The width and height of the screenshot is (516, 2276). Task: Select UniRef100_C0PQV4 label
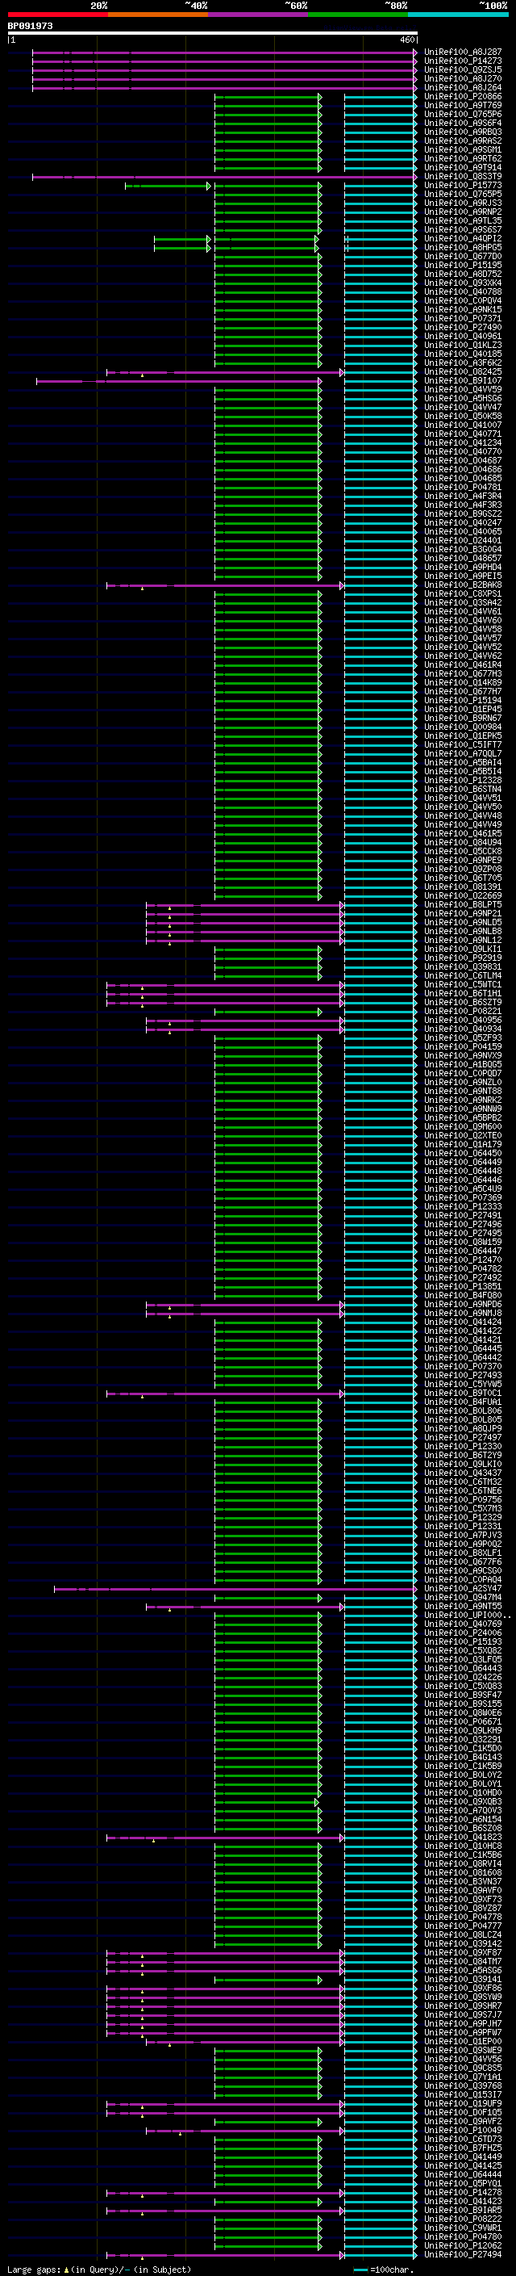pos(463,301)
